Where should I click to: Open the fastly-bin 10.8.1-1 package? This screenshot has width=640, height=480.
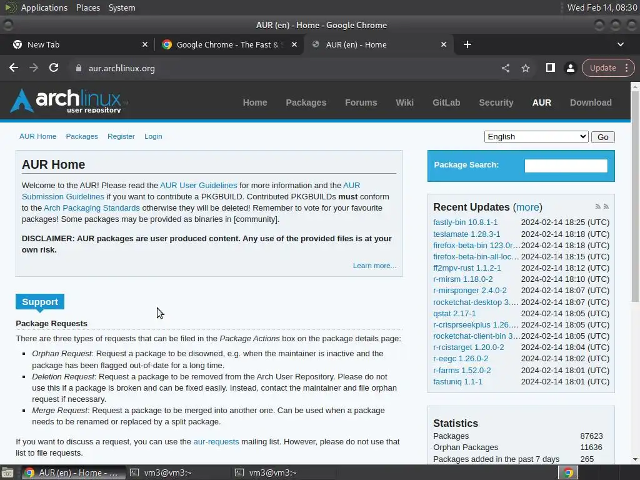coord(465,222)
